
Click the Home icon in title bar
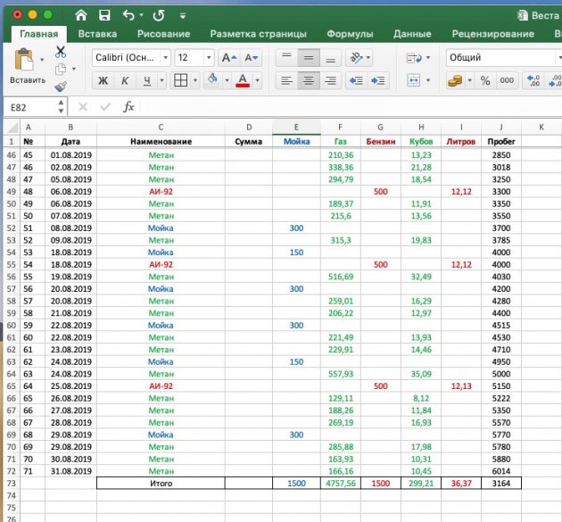[x=81, y=15]
